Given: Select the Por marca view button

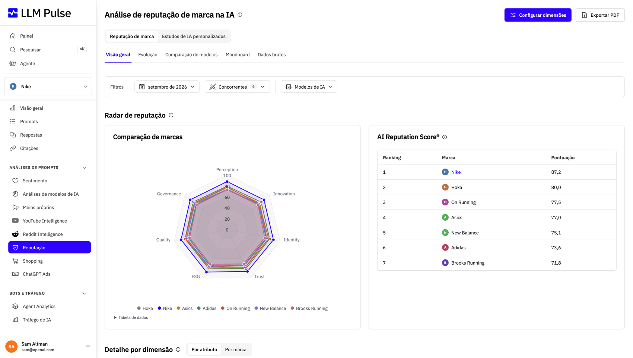Looking at the screenshot, I should 236,349.
